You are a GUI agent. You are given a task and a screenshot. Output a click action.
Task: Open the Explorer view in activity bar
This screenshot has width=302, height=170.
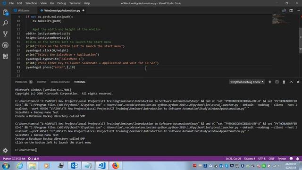5,13
